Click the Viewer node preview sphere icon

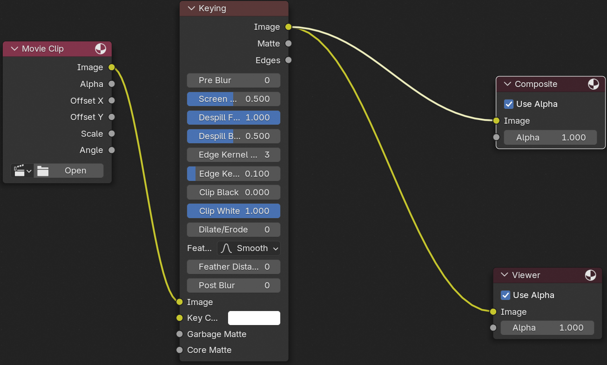click(x=590, y=275)
